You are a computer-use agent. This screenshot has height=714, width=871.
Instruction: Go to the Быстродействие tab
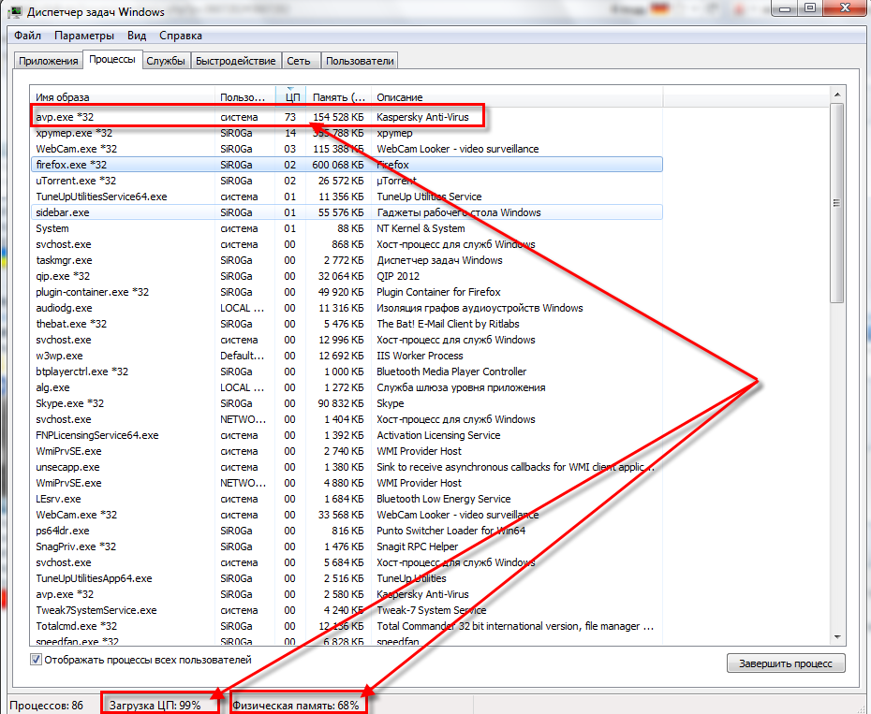236,61
